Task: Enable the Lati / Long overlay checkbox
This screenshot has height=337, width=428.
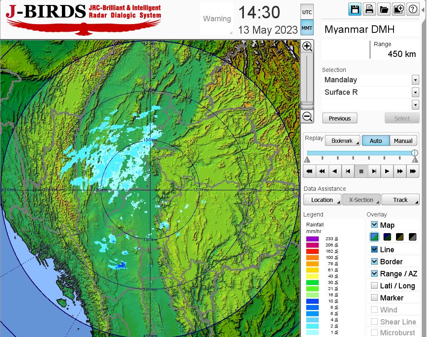Action: (374, 285)
